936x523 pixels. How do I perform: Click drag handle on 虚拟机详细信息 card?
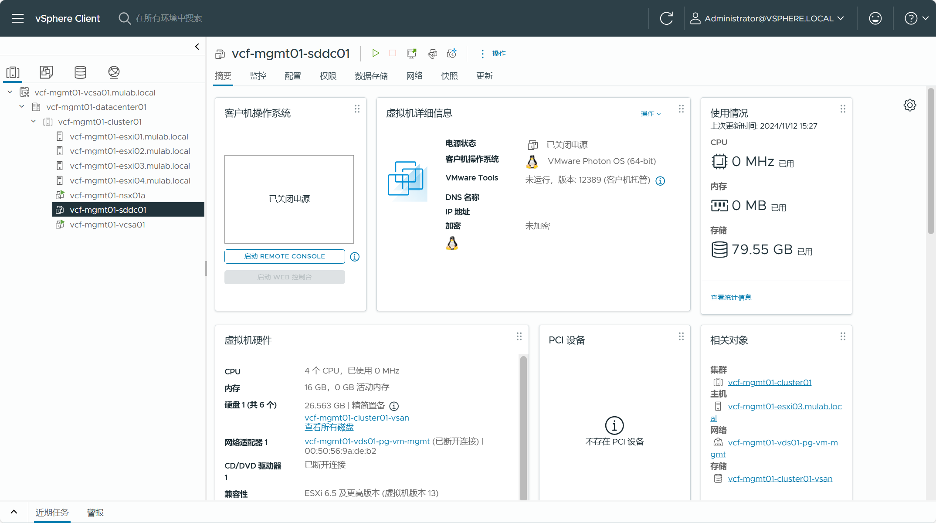tap(681, 109)
